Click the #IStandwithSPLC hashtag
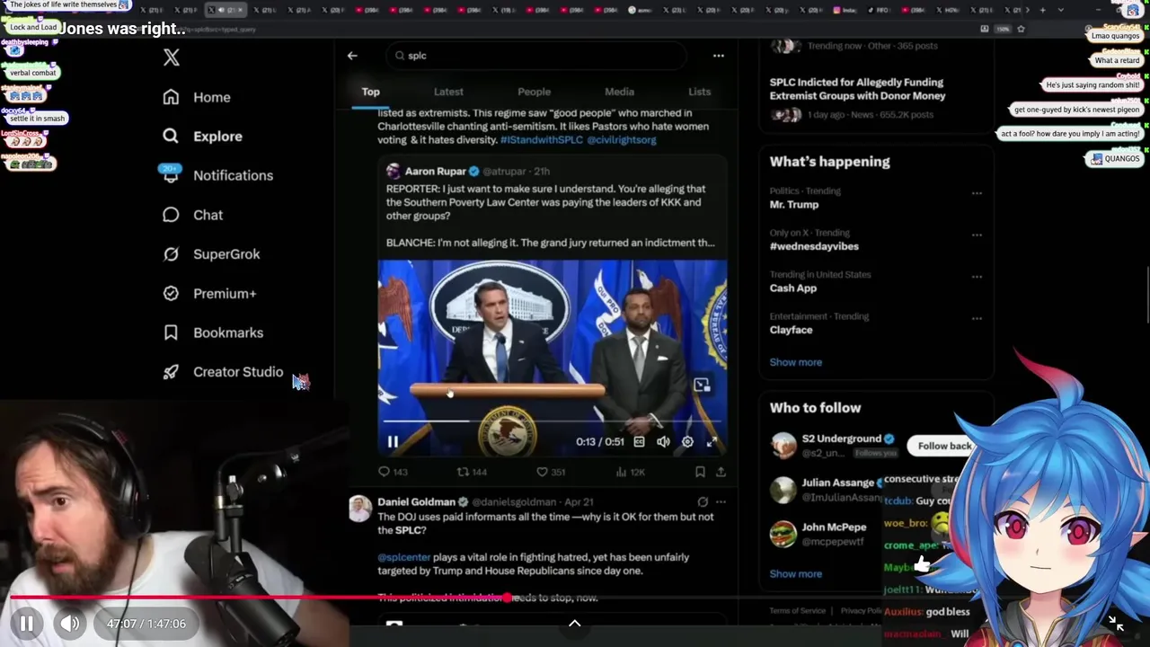Viewport: 1150px width, 647px height. tap(541, 140)
